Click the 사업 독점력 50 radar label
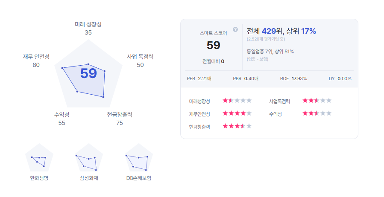The image size is (384, 197). [140, 61]
